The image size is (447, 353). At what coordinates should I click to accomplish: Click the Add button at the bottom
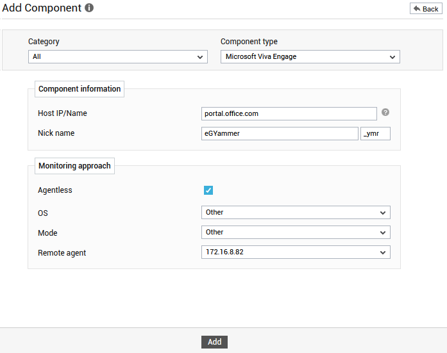214,342
